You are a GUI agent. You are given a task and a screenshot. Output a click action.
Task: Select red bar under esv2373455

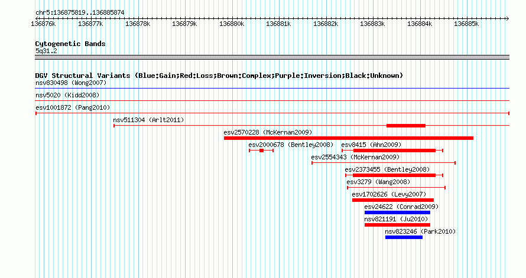coord(394,175)
